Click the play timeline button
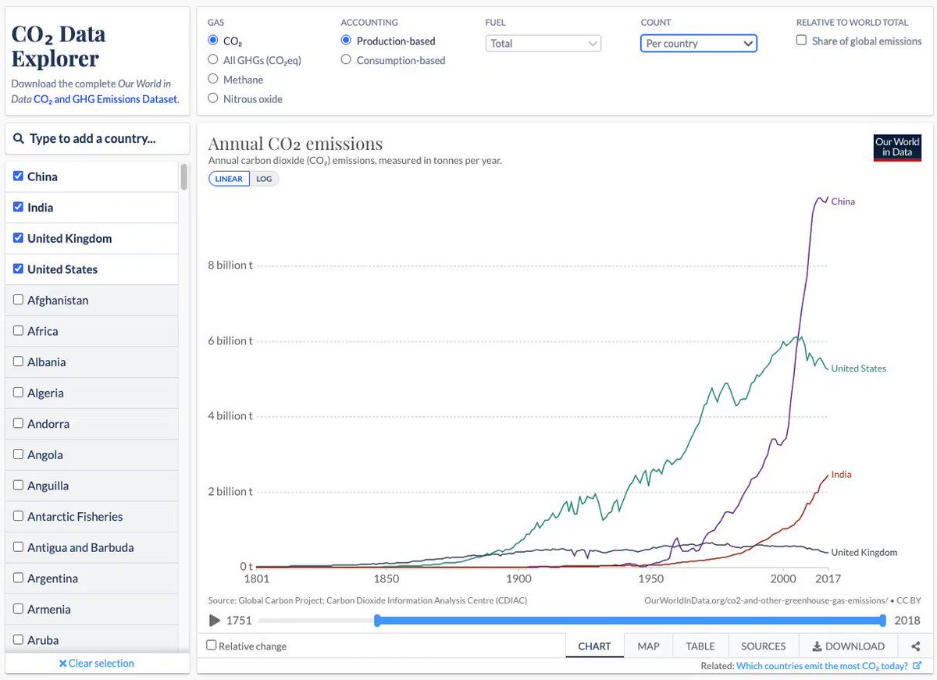937x680 pixels. pos(215,621)
